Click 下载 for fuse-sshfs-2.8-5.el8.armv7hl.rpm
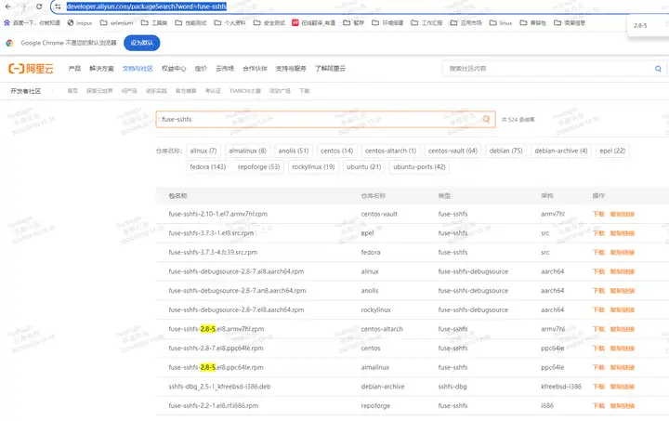Screen dimensions: 669x421 pyautogui.click(x=598, y=329)
